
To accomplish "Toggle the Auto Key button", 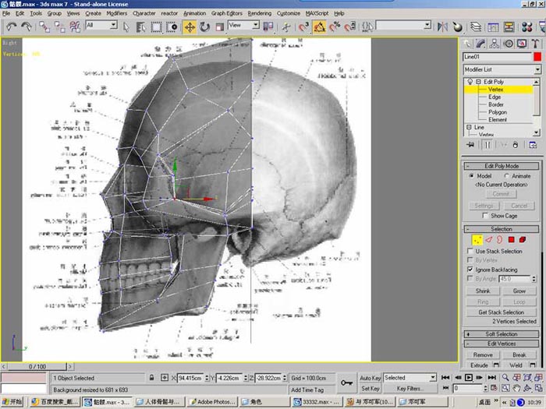I will (370, 378).
